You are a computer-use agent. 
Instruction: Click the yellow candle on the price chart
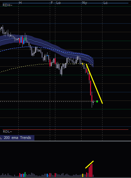(x=83, y=64)
